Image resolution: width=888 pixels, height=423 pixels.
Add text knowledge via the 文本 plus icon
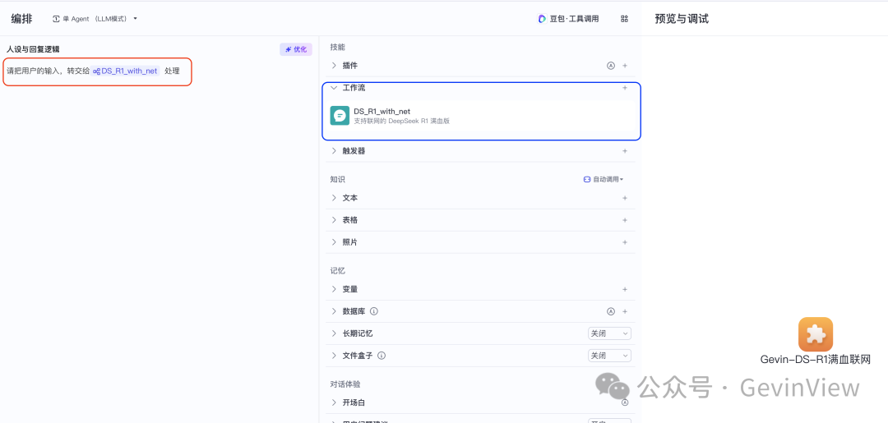coord(625,198)
